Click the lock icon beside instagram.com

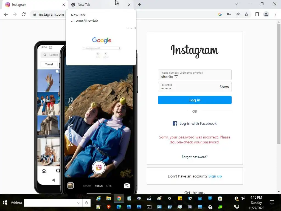[35, 14]
